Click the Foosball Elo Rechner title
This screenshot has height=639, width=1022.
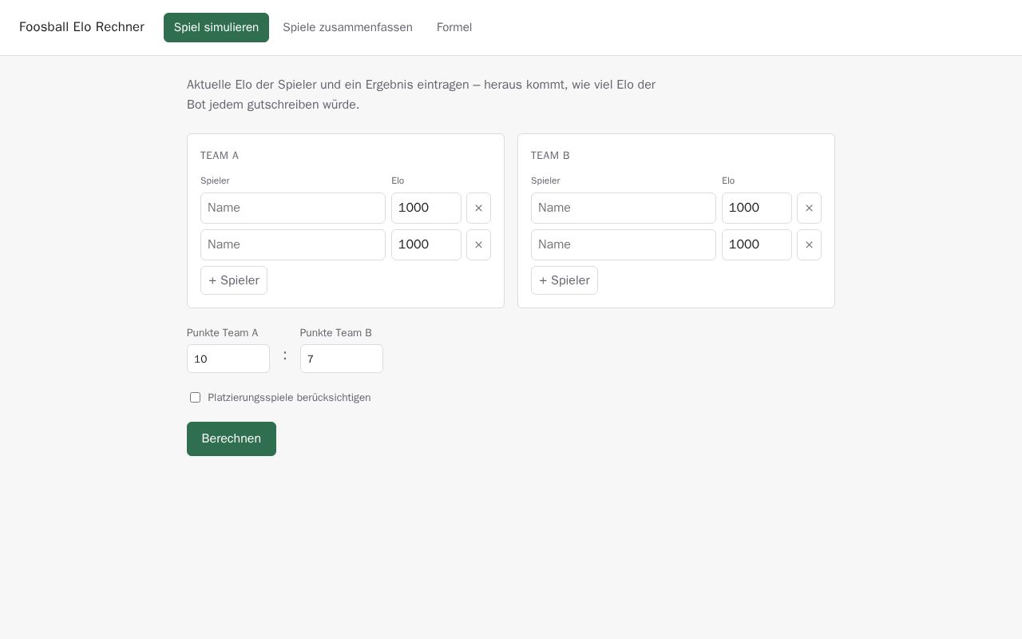[81, 27]
